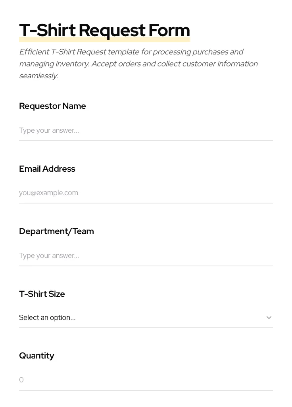Screen dimensions: 292x407
Task: Open the T-Shirt Size select menu
Action: (x=146, y=318)
